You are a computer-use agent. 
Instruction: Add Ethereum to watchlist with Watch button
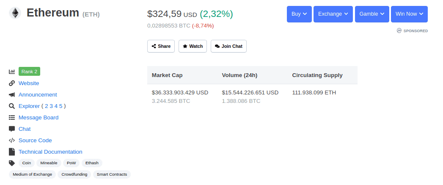pos(193,46)
